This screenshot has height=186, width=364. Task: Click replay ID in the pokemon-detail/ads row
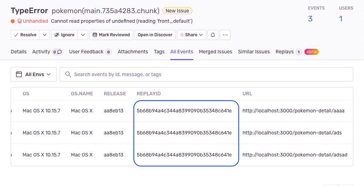184,133
